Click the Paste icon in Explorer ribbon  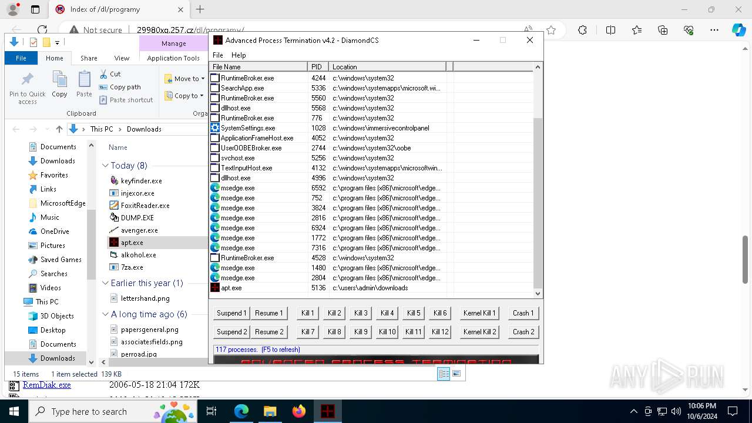84,79
